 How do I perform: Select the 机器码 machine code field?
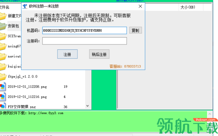tap(84, 30)
